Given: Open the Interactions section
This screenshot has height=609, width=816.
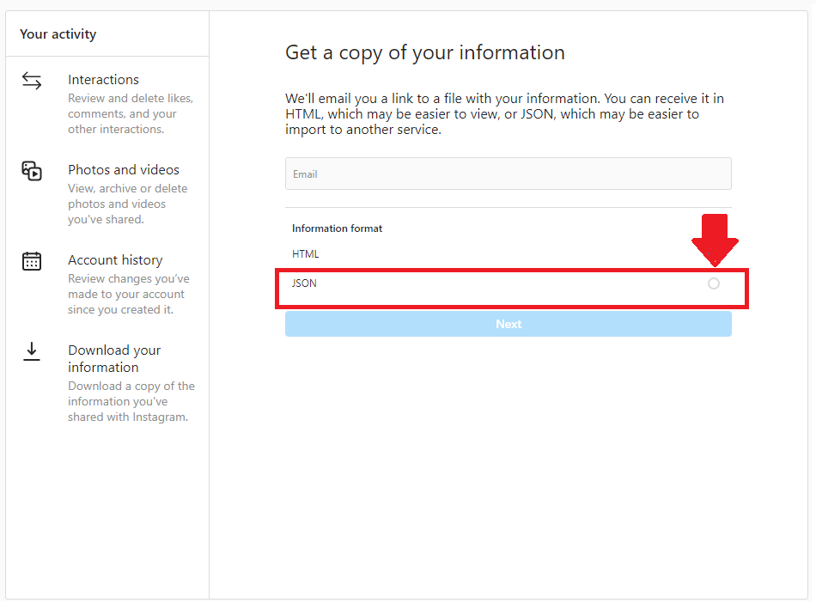Looking at the screenshot, I should point(104,80).
